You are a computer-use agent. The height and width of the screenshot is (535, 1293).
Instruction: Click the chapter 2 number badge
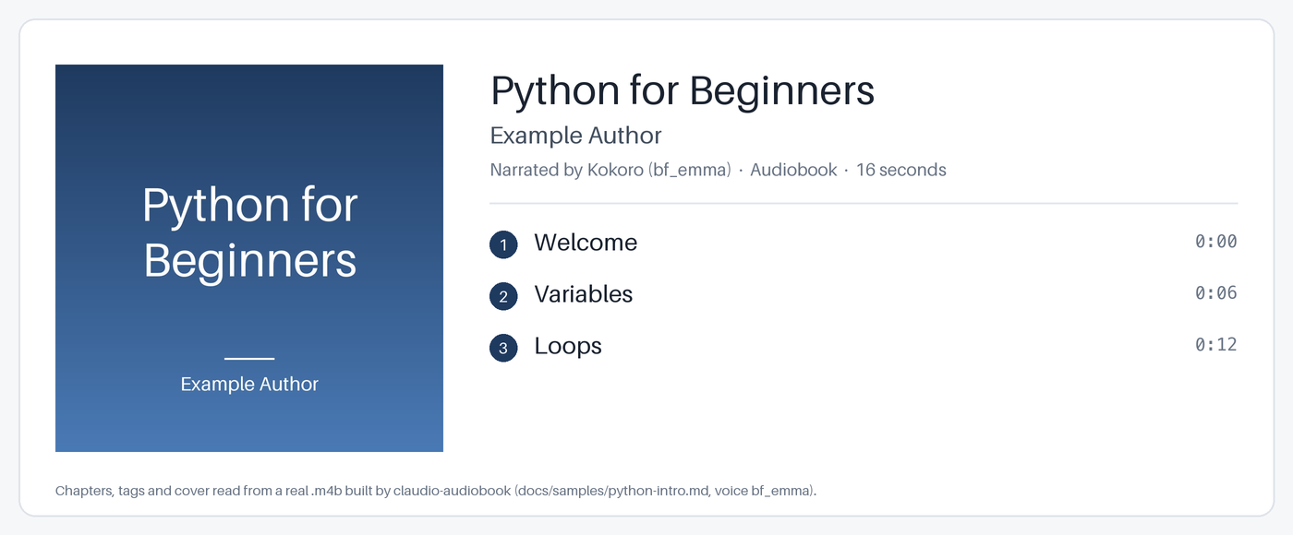(503, 296)
